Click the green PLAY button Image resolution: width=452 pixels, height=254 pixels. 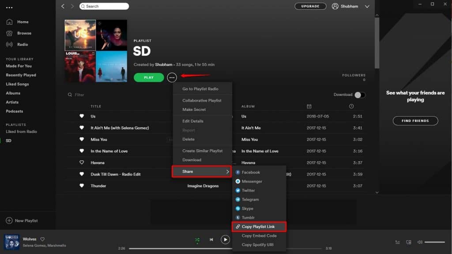[149, 77]
